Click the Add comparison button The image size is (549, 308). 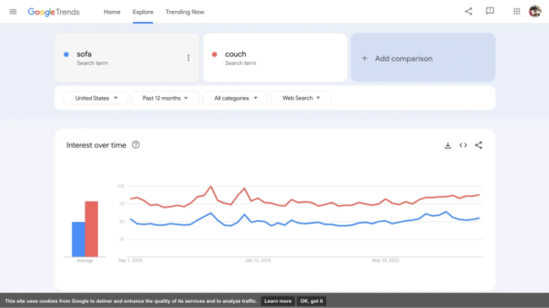click(x=423, y=57)
